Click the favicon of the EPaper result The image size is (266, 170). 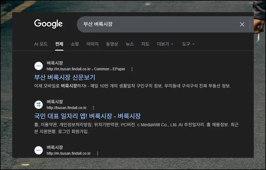(39, 66)
